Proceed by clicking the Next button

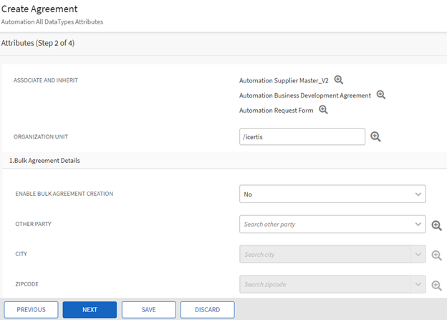[x=90, y=310]
